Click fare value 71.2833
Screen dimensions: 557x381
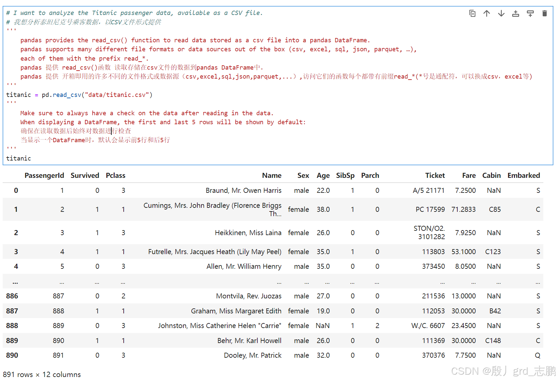point(464,209)
